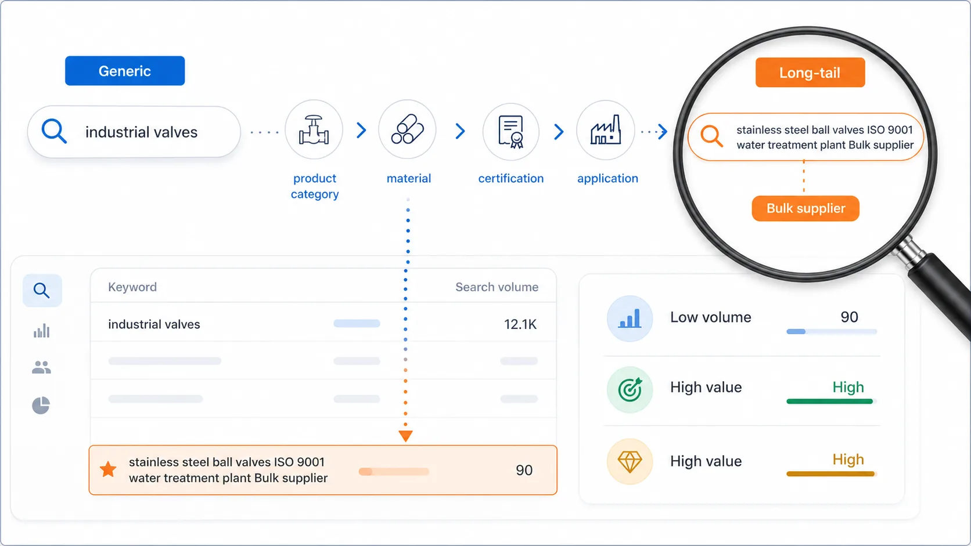The width and height of the screenshot is (971, 546).
Task: Click the application label
Action: point(607,179)
